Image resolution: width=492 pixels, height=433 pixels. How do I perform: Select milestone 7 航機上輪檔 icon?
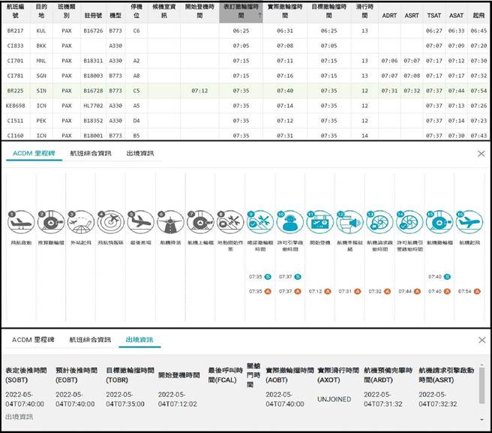click(x=200, y=222)
